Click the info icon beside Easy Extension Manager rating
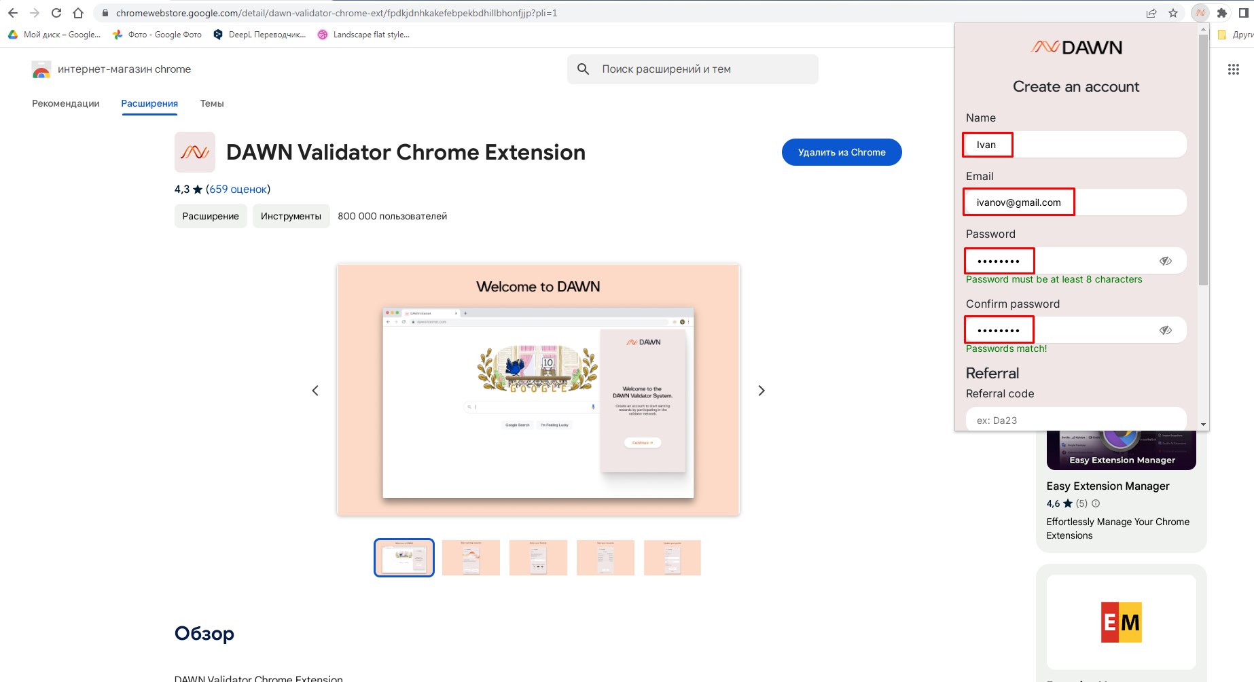The height and width of the screenshot is (682, 1254). [x=1096, y=503]
